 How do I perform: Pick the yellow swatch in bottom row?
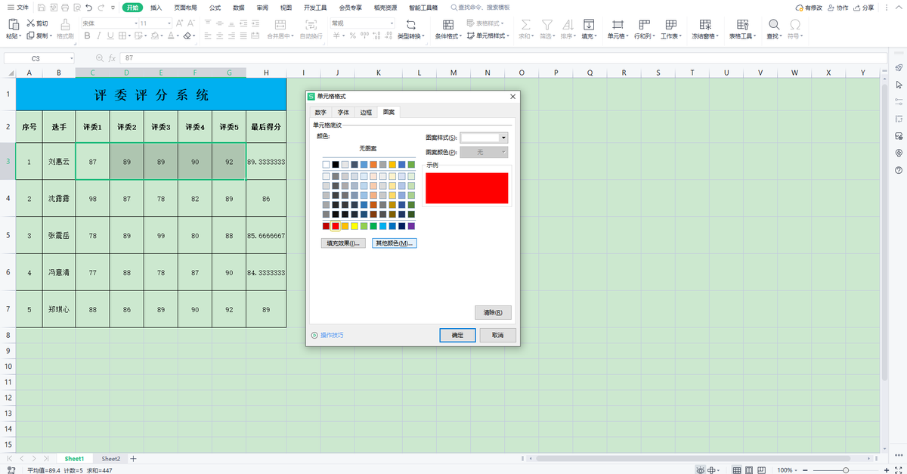click(354, 226)
